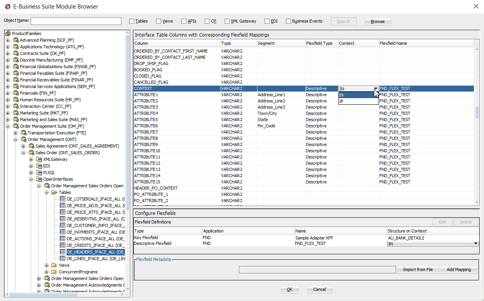Select the ATTRIBUTE15 column row
484x301 pixels.
coord(304,182)
